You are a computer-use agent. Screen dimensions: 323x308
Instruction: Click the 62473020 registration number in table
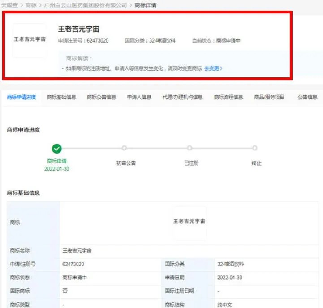[x=73, y=264]
